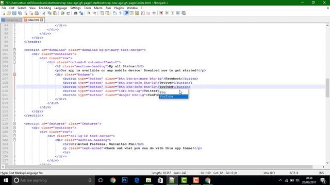The width and height of the screenshot is (330, 185).
Task: Toggle INS insert mode in the status bar
Action: (321, 173)
